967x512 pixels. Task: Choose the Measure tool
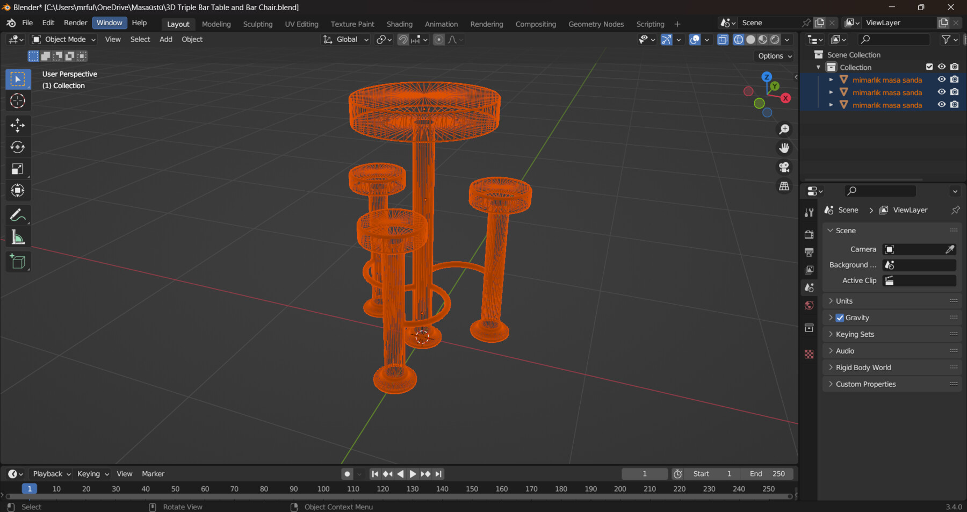[x=18, y=236]
